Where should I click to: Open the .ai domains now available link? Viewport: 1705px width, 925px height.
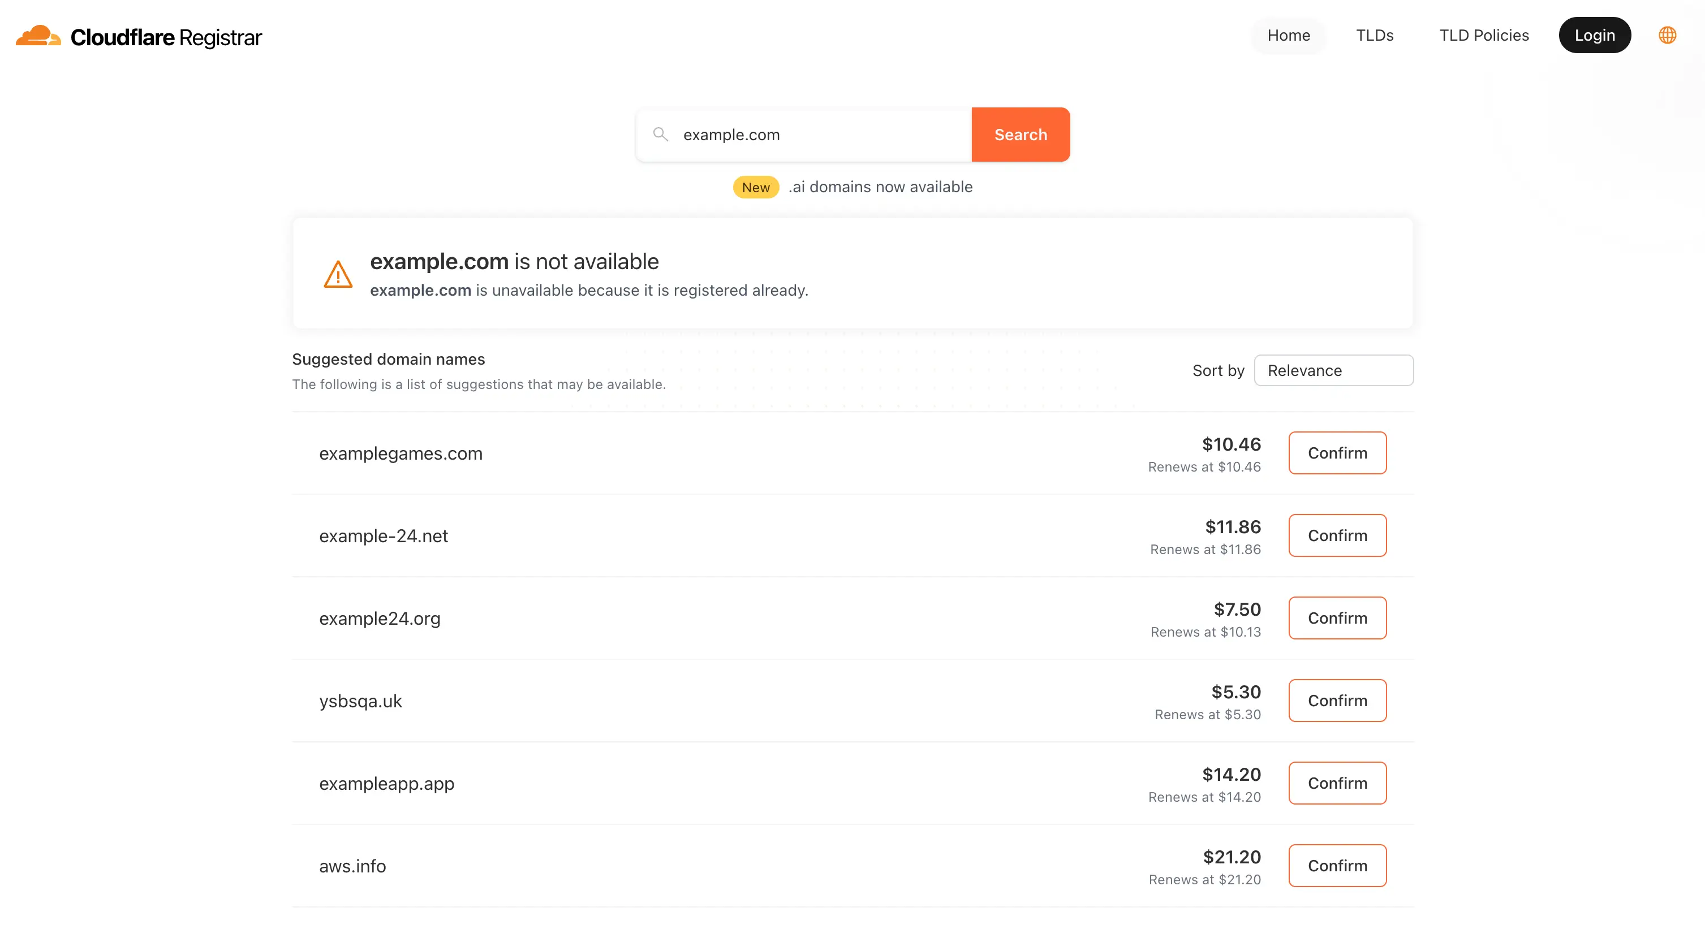click(x=880, y=187)
